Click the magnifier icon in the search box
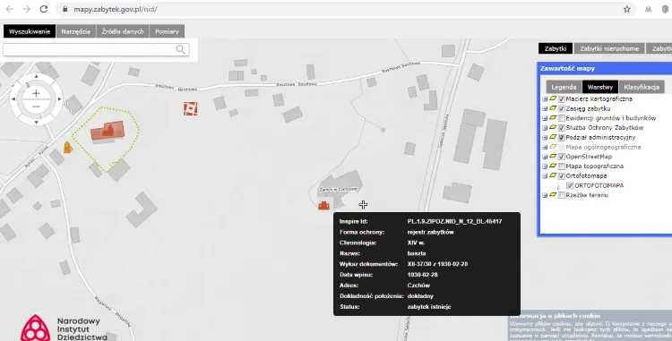This screenshot has width=672, height=341. tap(181, 49)
